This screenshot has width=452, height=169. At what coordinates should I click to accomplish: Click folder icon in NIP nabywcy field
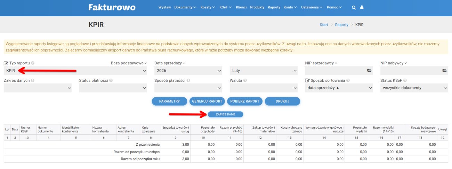tap(444, 71)
